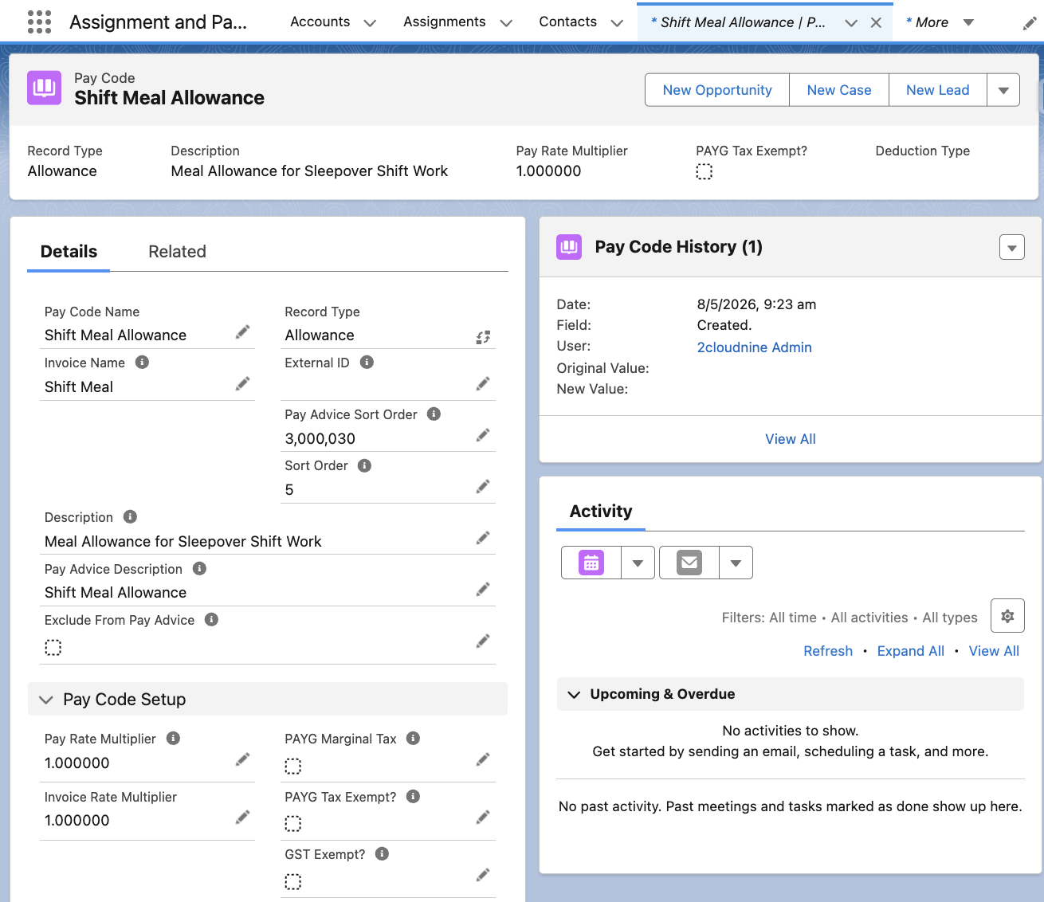
Task: Select the Activity tab
Action: click(x=601, y=512)
